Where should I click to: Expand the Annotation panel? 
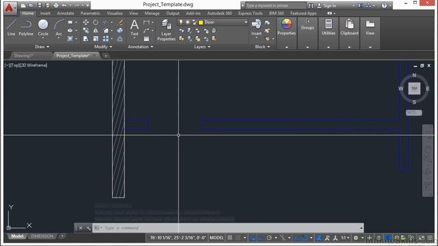click(140, 47)
